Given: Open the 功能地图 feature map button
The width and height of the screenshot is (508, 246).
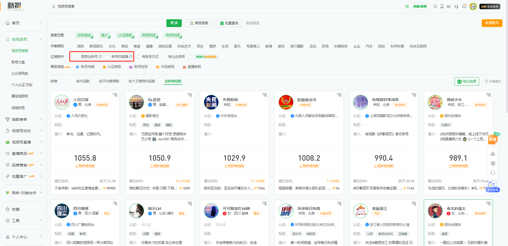Looking at the screenshot, I should point(417,6).
